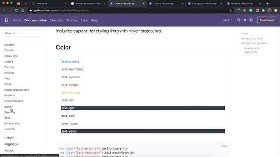Click the Gmail pinned tab
Image resolution: width=280 pixels, height=157 pixels.
tap(18, 3)
